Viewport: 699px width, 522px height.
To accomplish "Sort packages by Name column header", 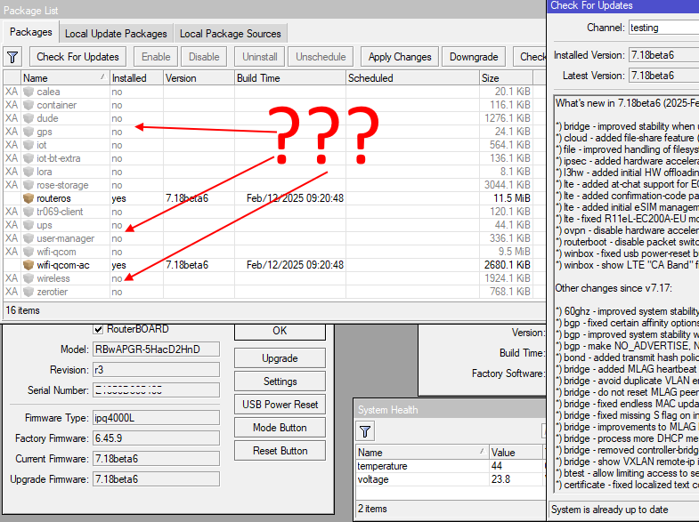I will [65, 78].
